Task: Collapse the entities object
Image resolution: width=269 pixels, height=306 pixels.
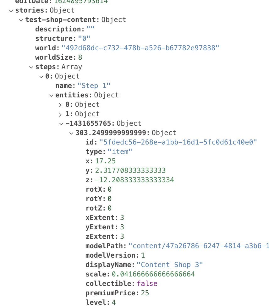Action: (x=51, y=95)
